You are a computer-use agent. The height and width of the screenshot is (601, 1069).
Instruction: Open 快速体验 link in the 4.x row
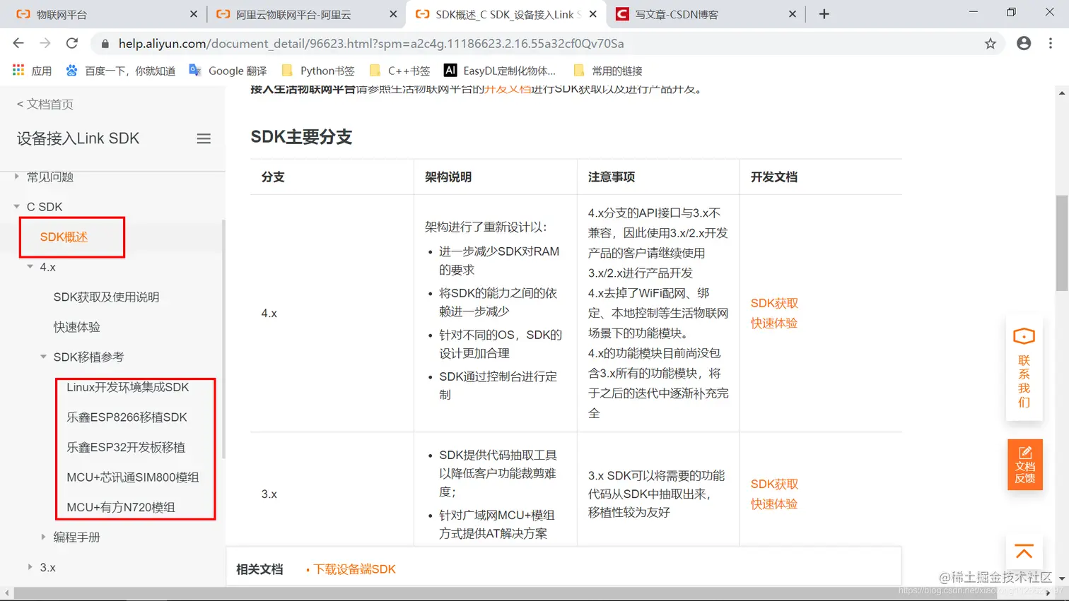click(773, 323)
